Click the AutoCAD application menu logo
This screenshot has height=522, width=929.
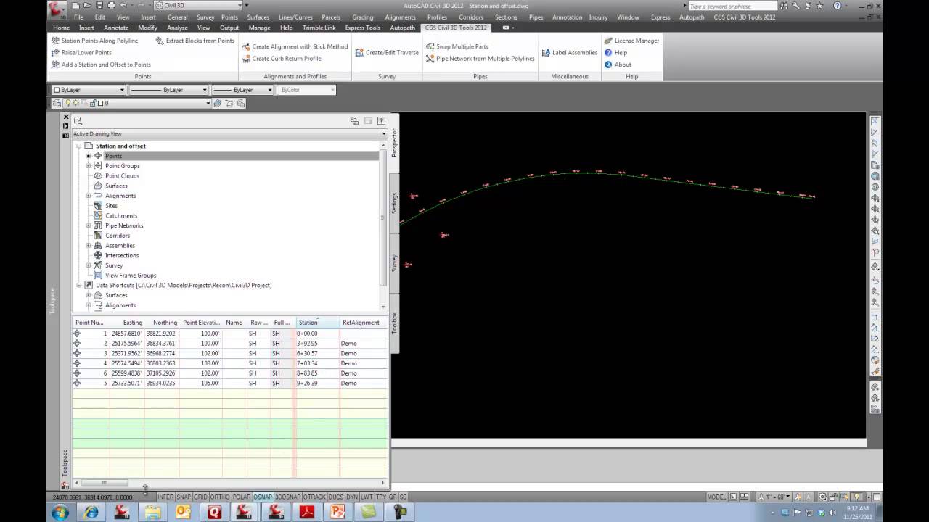[x=57, y=9]
